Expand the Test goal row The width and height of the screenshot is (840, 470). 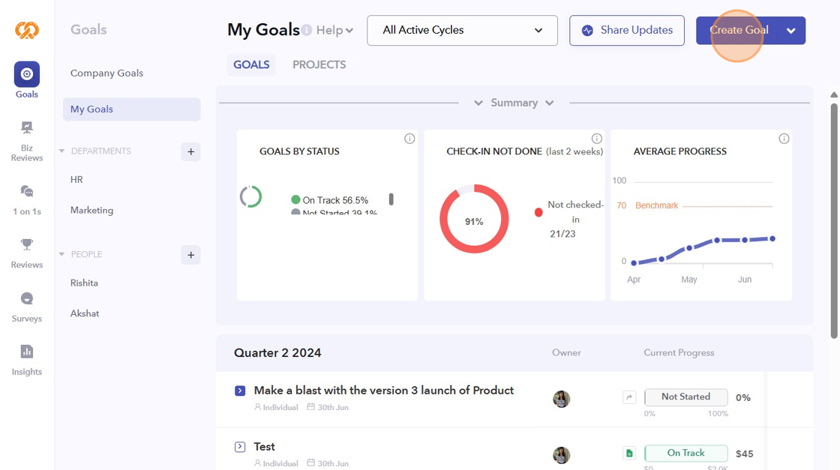pyautogui.click(x=240, y=447)
